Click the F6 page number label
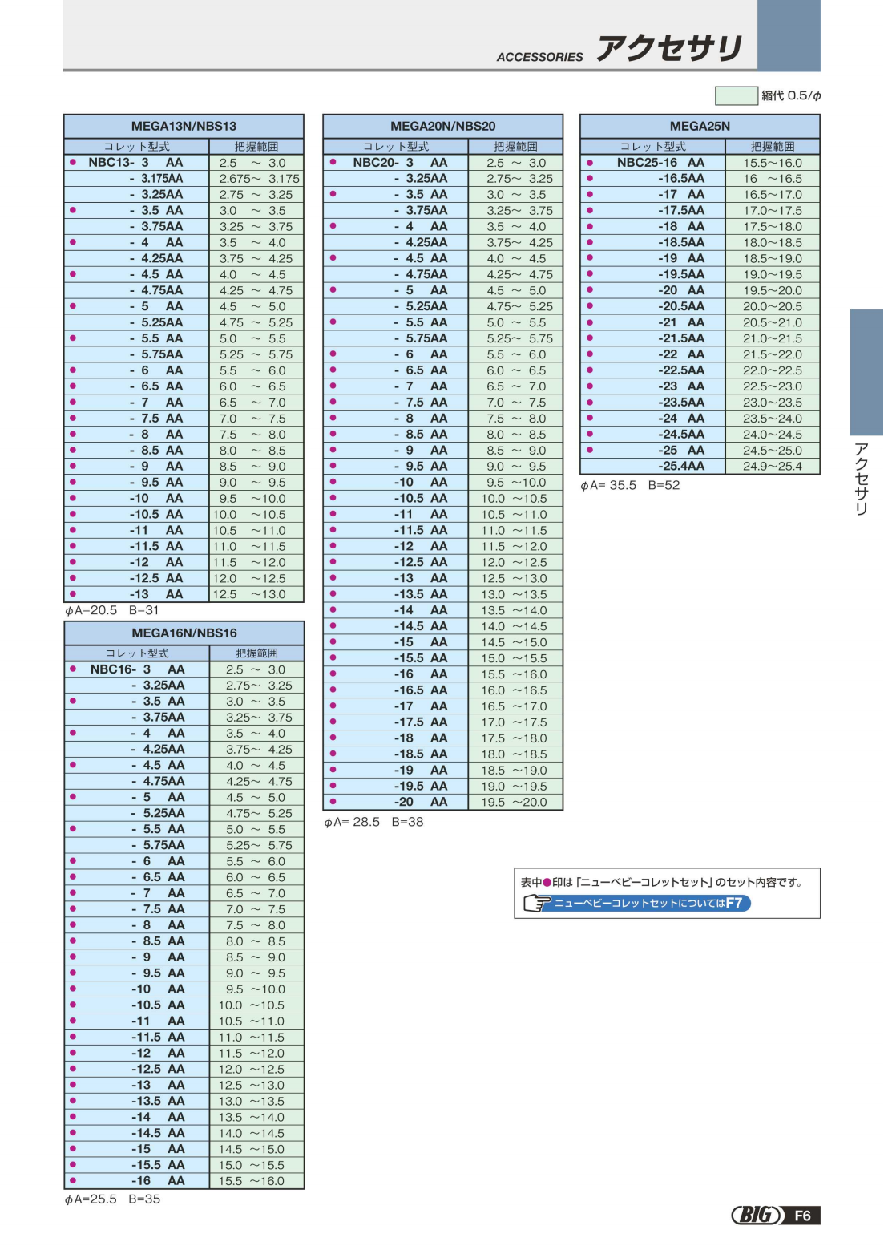 point(802,1216)
